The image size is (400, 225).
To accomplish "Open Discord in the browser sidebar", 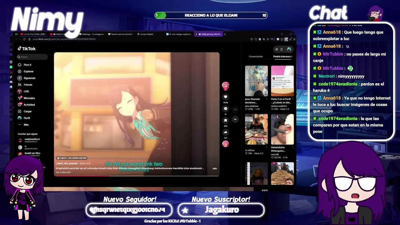I will coord(11,82).
